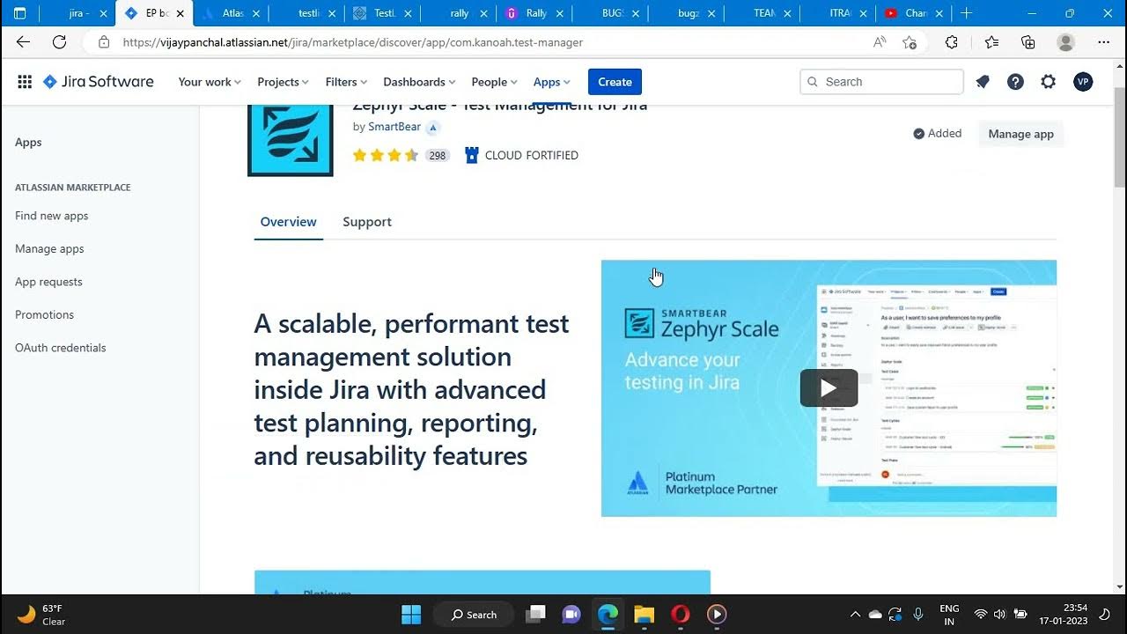The height and width of the screenshot is (634, 1127).
Task: Show hidden system tray icons chevron
Action: coord(855,614)
